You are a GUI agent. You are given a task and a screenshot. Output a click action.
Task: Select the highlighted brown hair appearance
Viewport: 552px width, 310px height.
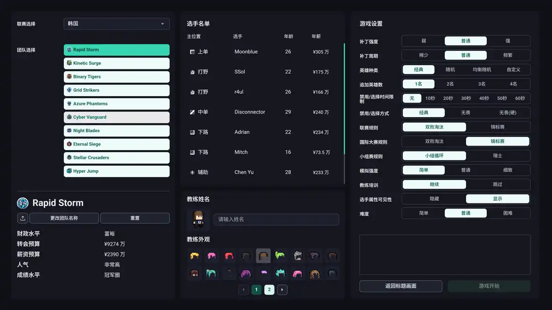pos(263,256)
